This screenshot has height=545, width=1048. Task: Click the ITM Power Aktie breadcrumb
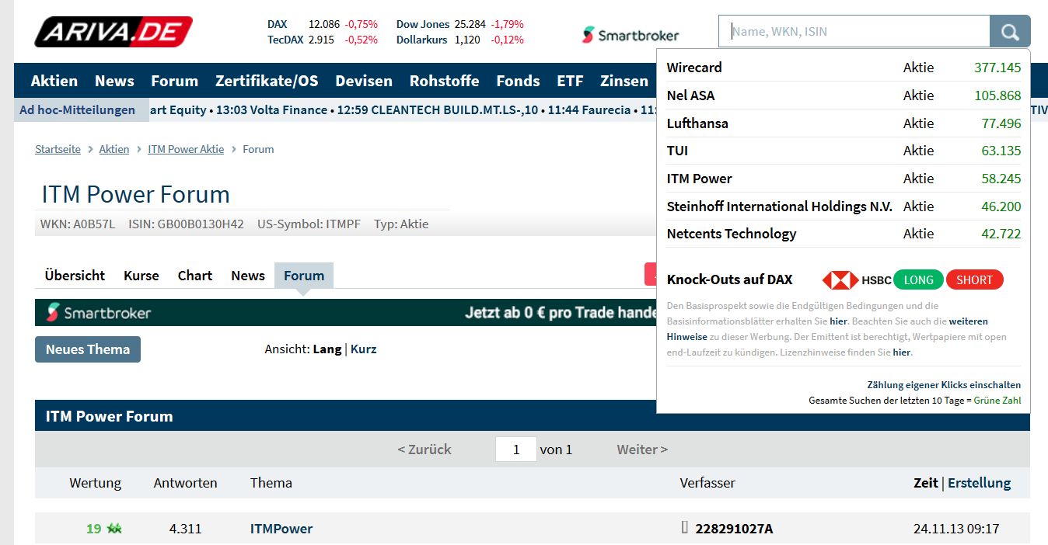pyautogui.click(x=186, y=149)
